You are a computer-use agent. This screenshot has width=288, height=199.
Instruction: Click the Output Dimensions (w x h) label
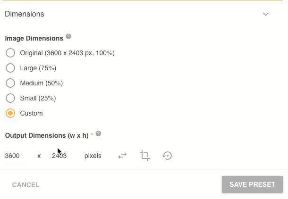click(x=47, y=135)
